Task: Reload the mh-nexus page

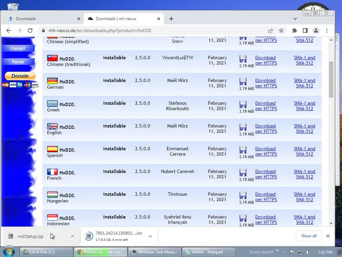Action: 30,30
